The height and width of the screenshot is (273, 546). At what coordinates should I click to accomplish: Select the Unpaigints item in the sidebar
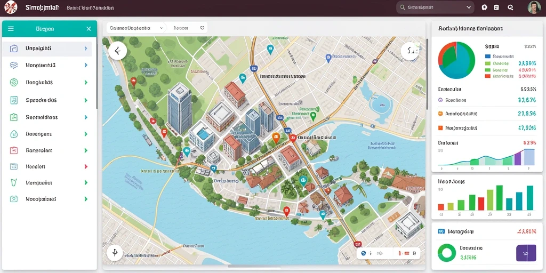(47, 49)
